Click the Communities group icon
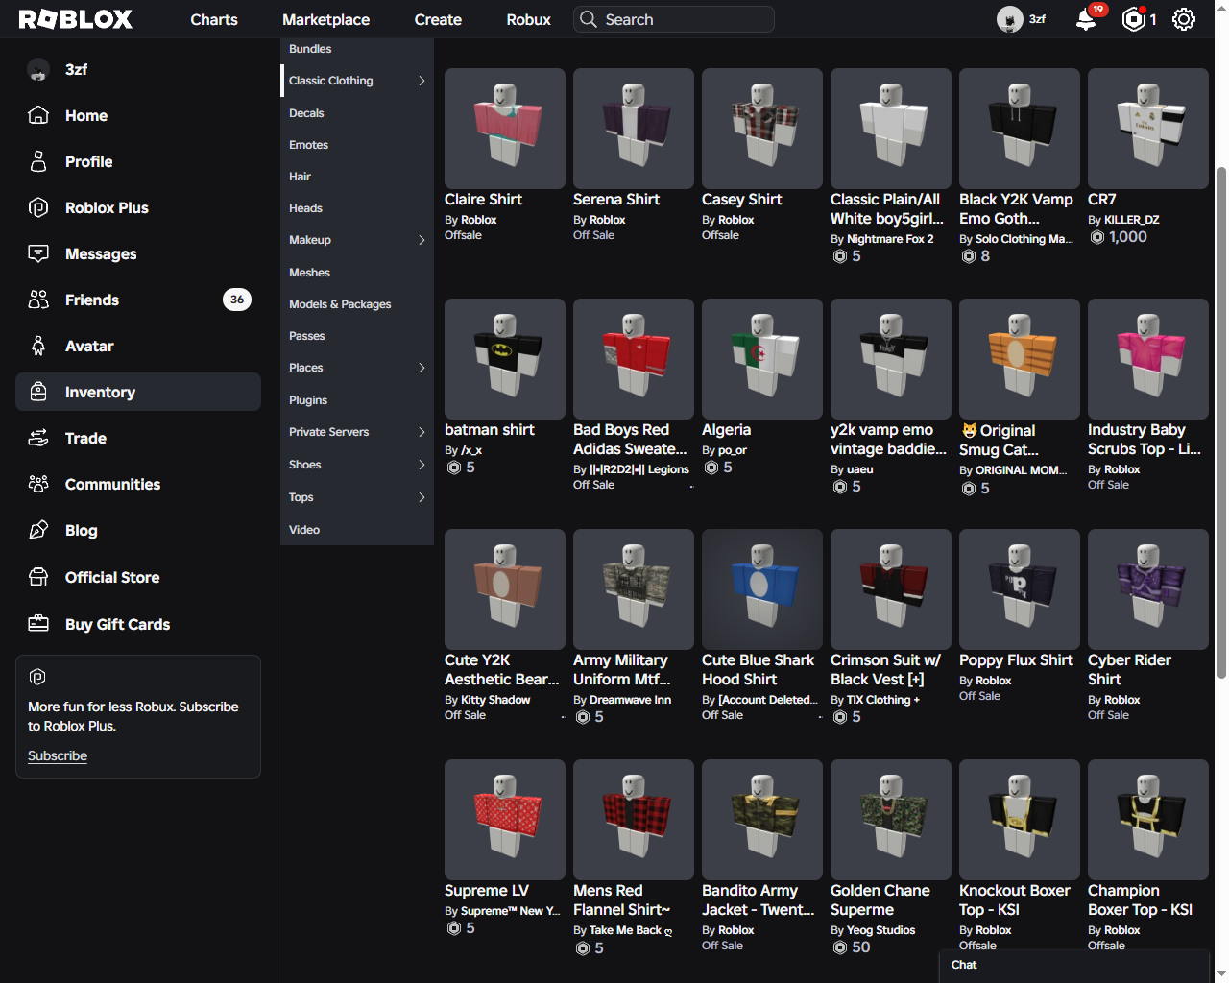The image size is (1229, 983). tap(38, 484)
